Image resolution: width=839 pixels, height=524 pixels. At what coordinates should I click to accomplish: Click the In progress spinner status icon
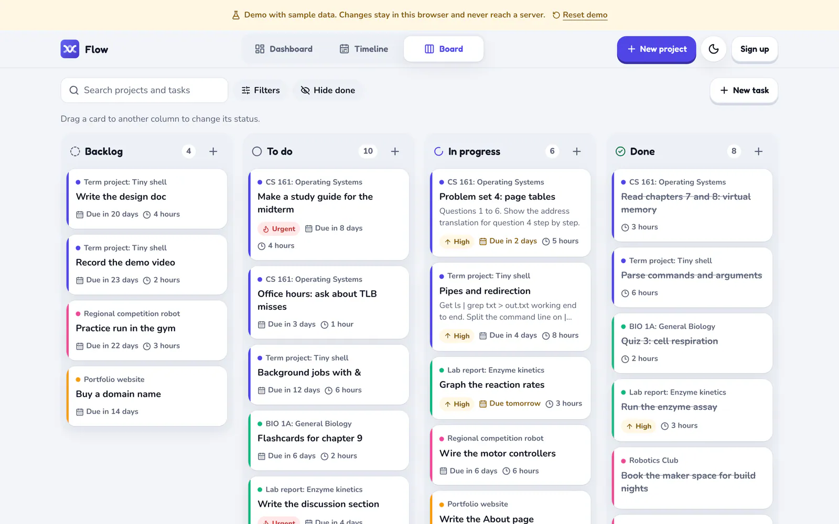pos(439,151)
